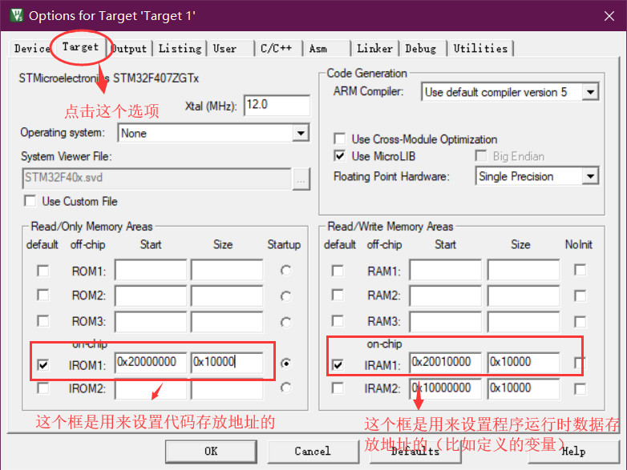Viewport: 627px width, 470px height.
Task: Click the IROM2 Size field
Action: pos(227,388)
